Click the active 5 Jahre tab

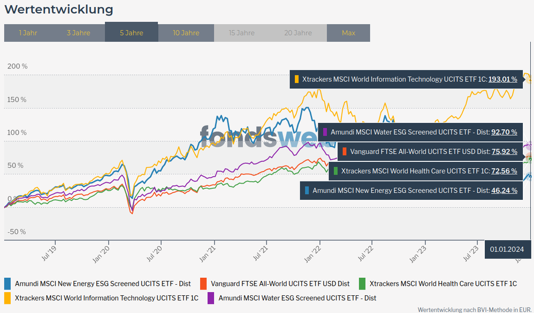click(131, 33)
